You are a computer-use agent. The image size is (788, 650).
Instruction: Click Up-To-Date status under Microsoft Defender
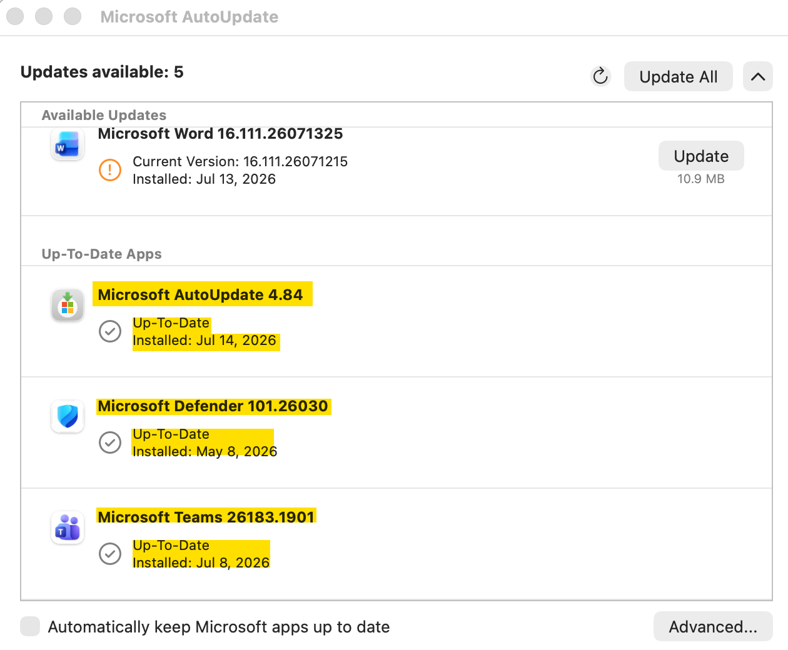tap(171, 434)
